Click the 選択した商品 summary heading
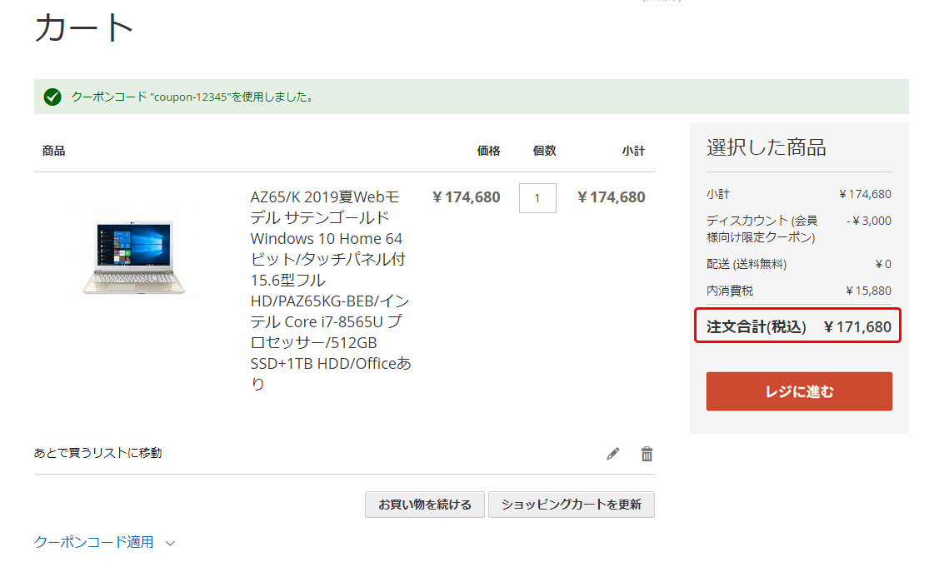Screen dimensions: 934x577 coord(766,147)
